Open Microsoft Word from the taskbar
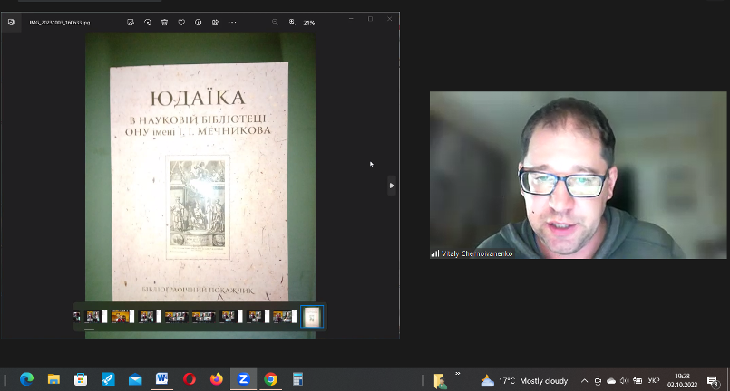The height and width of the screenshot is (391, 730). pyautogui.click(x=161, y=379)
